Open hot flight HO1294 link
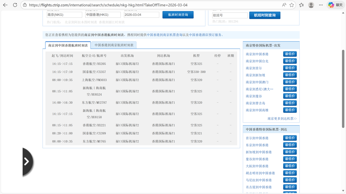 pos(233,22)
